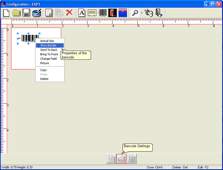Click the picture can image icon
The image size is (223, 170).
point(113,13)
